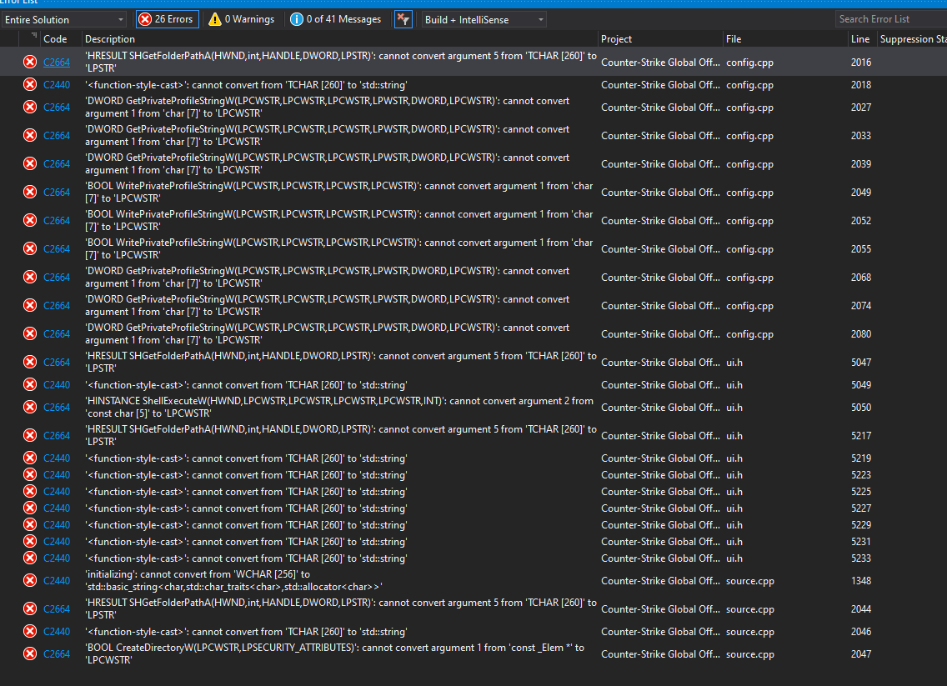Click the error icon for line 2027 row
Screen dimensions: 947x686
[x=30, y=107]
